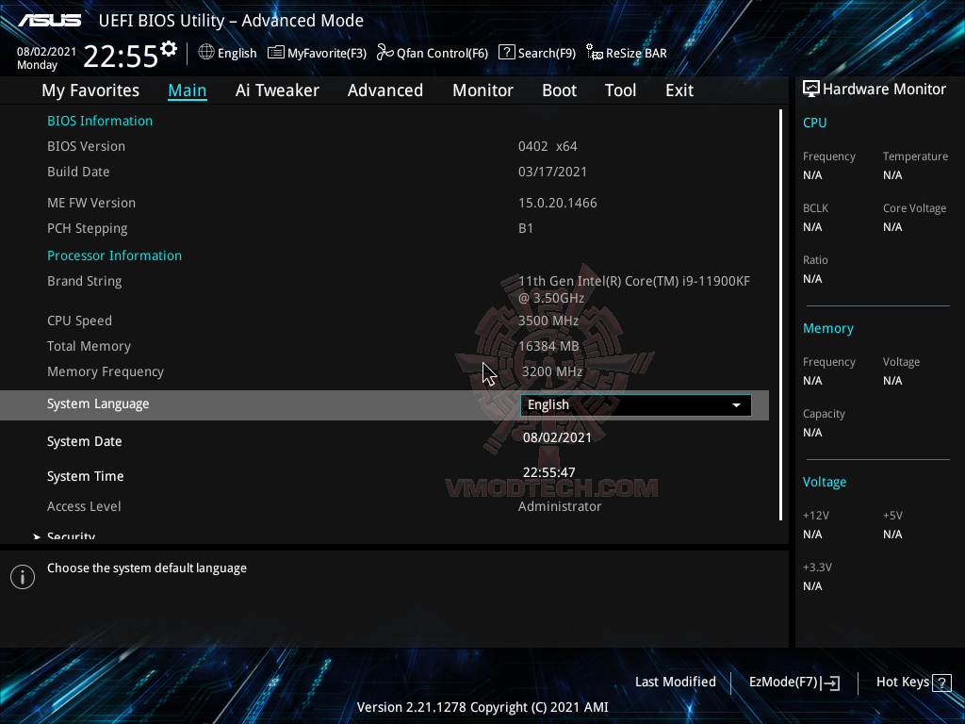Click the ReSize BAR icon
Screen dimensions: 965x724
pos(595,53)
